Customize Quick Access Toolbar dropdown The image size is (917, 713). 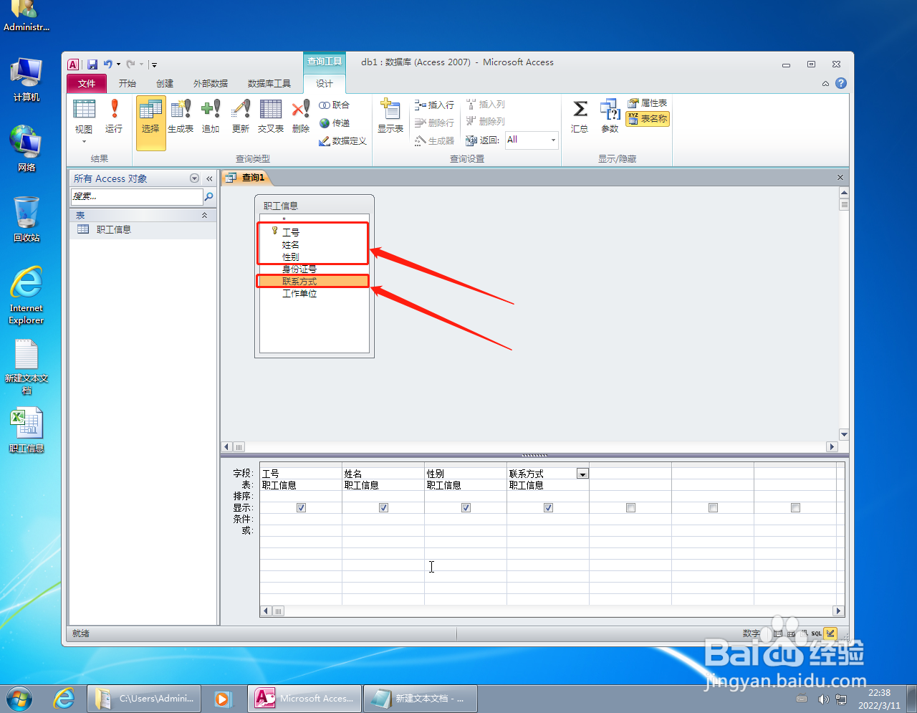[x=154, y=64]
